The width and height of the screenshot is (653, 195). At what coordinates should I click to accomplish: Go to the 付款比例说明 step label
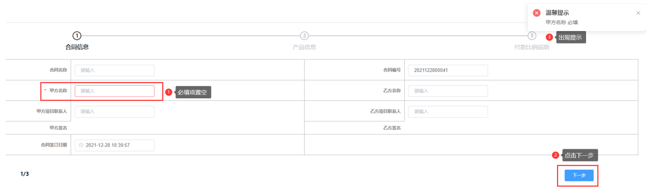tap(532, 47)
